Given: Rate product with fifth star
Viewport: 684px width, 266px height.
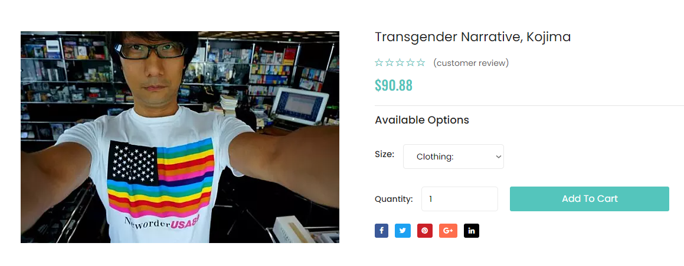Looking at the screenshot, I should 421,63.
